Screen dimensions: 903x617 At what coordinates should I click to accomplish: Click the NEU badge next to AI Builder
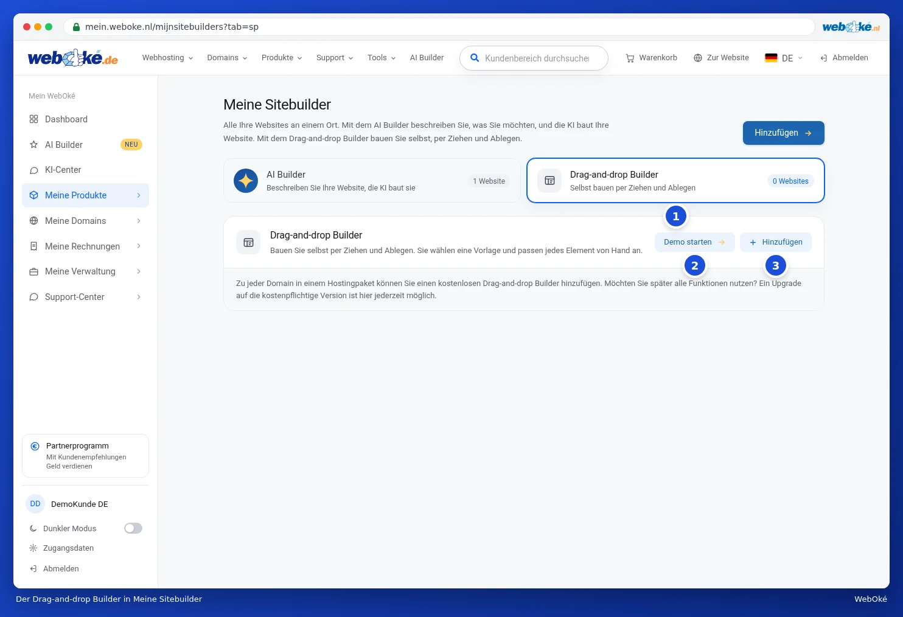(131, 145)
